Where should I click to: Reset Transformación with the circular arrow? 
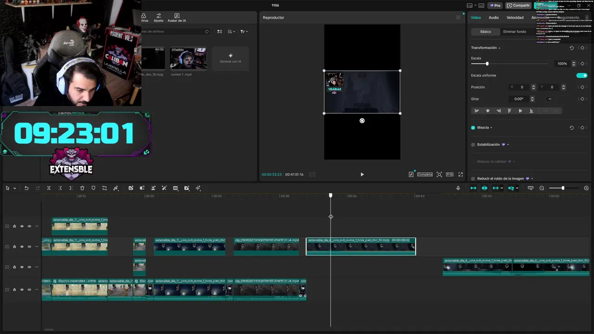[x=572, y=48]
